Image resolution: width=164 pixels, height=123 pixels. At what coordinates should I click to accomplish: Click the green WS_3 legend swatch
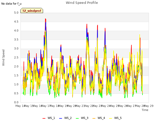point(77,118)
